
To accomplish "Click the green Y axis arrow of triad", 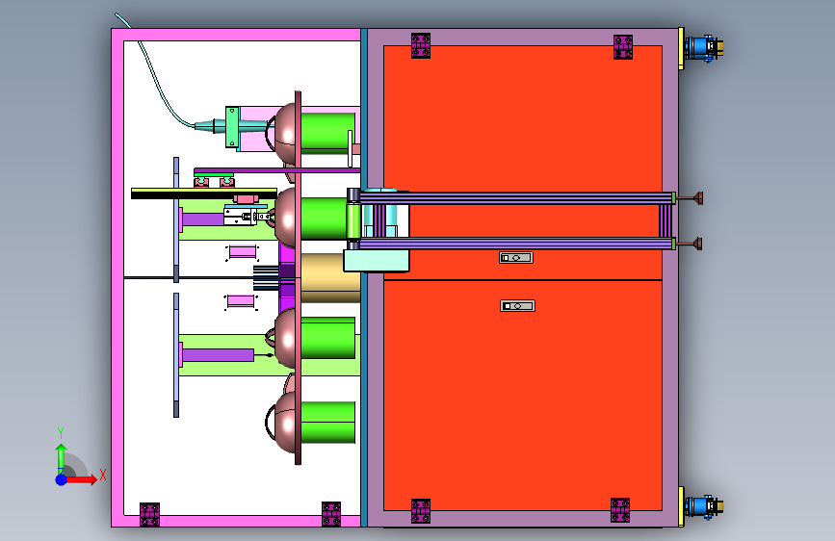I will point(61,458).
